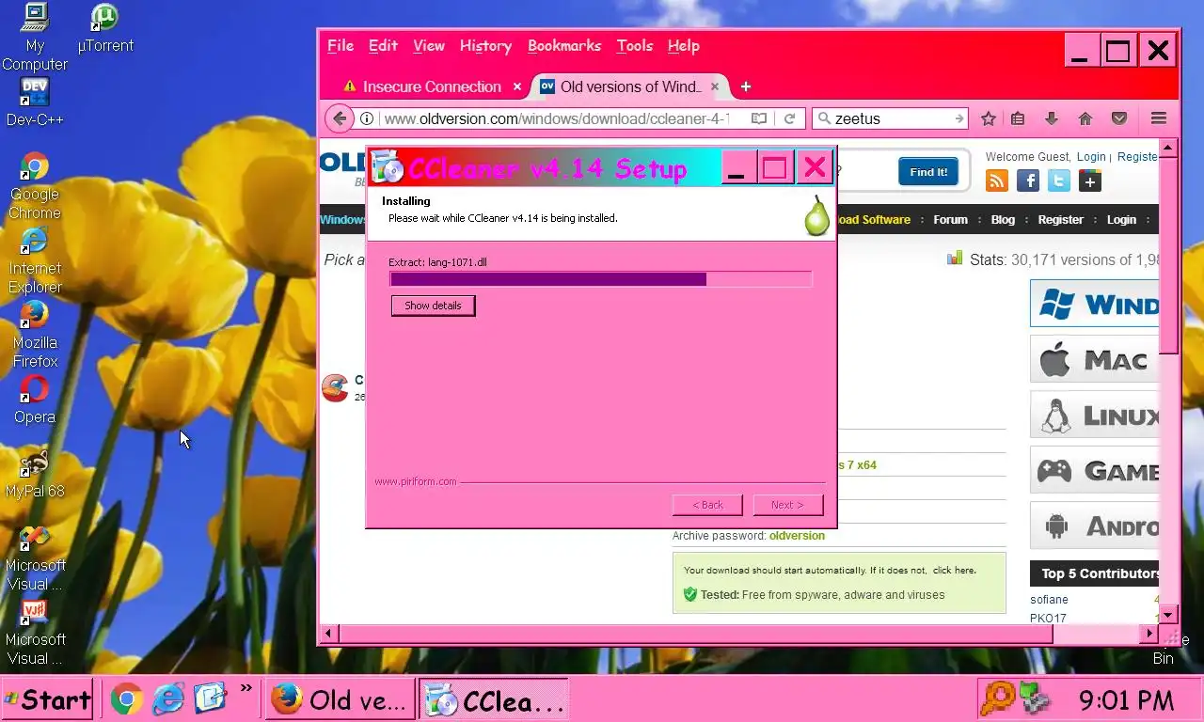Open Firefox Help menu
The image size is (1204, 722).
click(x=684, y=46)
